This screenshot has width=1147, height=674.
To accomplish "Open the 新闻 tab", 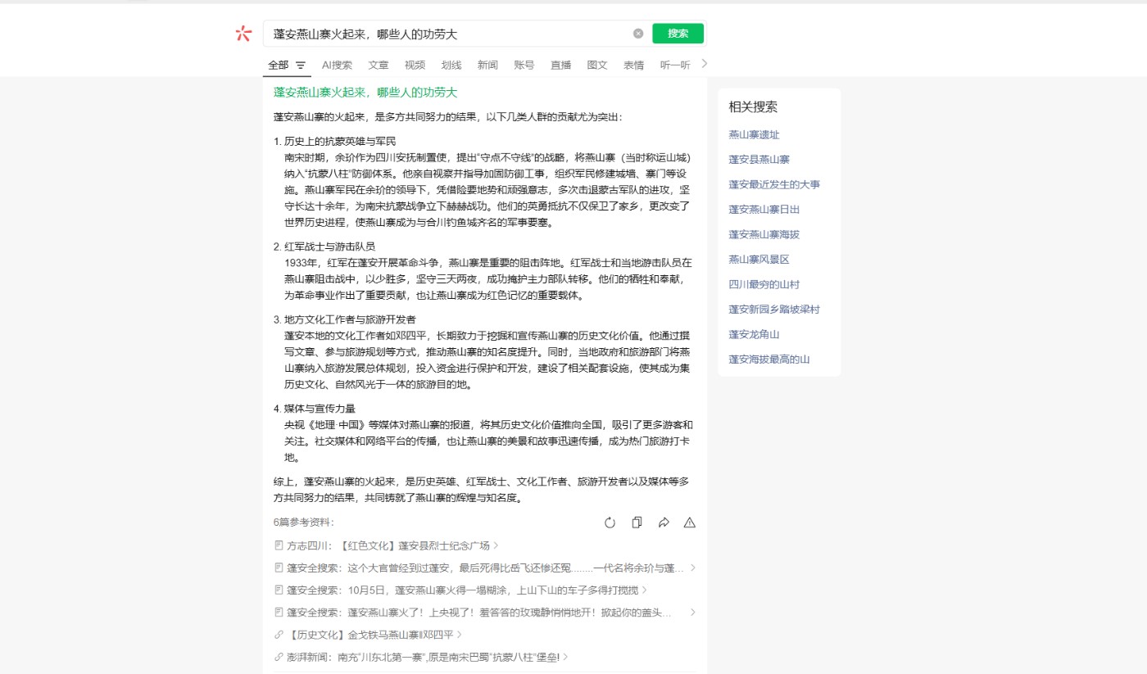I will click(x=487, y=65).
